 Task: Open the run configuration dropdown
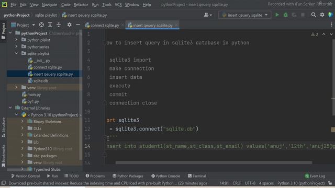[x=244, y=15]
